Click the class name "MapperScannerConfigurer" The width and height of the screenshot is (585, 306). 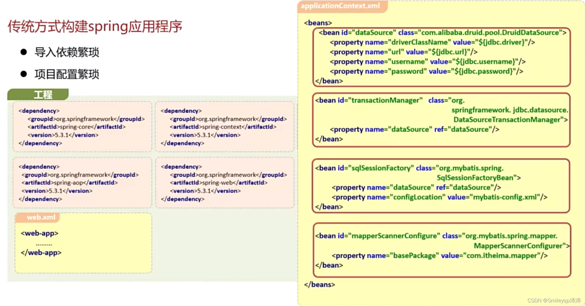pos(518,246)
